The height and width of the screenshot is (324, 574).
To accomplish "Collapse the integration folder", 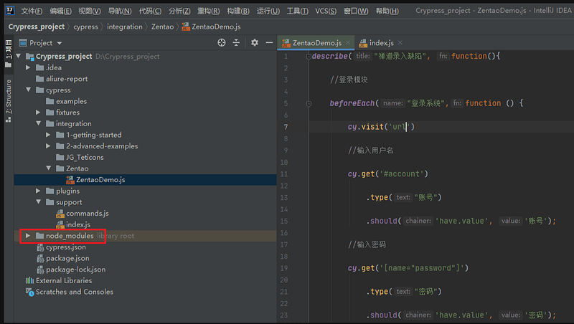I will [39, 123].
